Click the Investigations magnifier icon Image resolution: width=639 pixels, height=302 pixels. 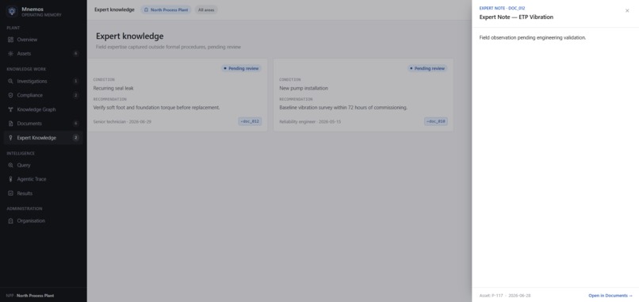(x=10, y=81)
